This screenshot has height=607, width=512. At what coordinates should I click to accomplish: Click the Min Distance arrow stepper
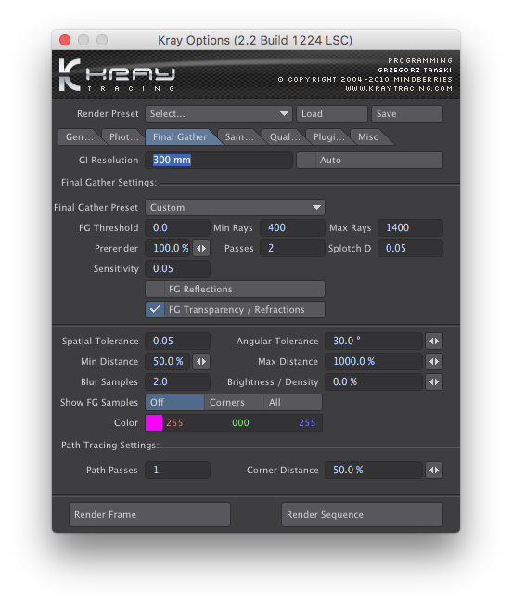[201, 362]
